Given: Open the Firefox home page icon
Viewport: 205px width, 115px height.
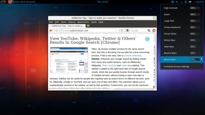Looking at the screenshot, I should [154, 30].
